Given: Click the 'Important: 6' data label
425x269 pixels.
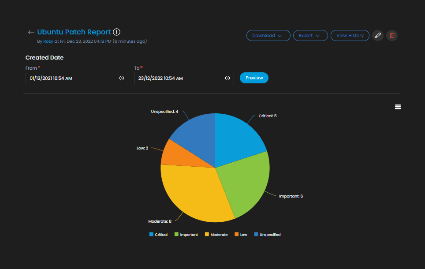Looking at the screenshot, I should point(291,196).
